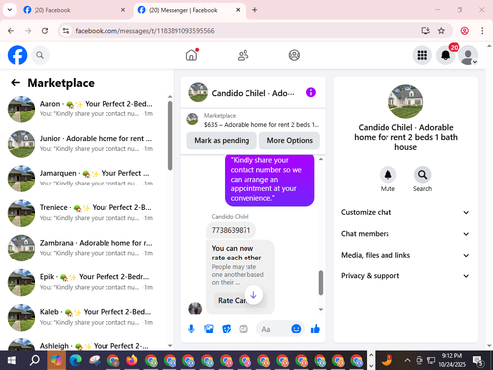Open Firefox from the taskbar
Image resolution: width=493 pixels, height=370 pixels.
132,361
